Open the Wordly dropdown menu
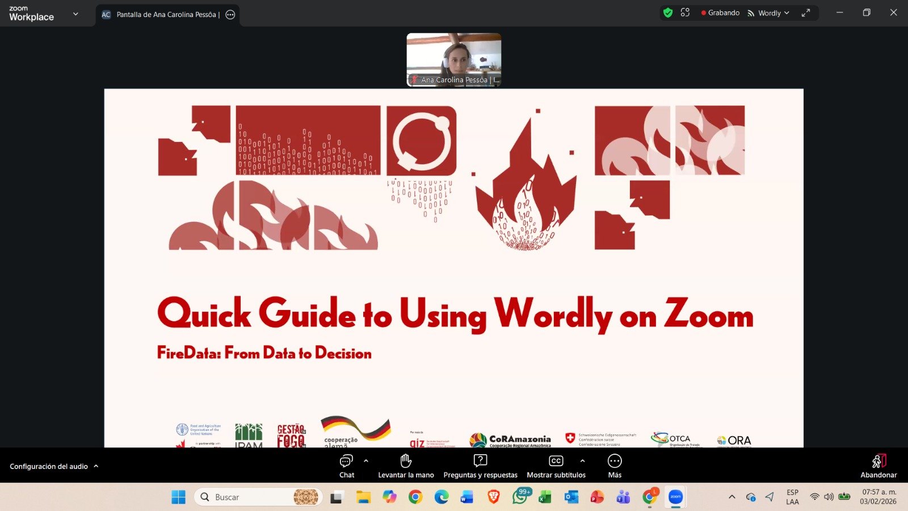 coord(768,13)
